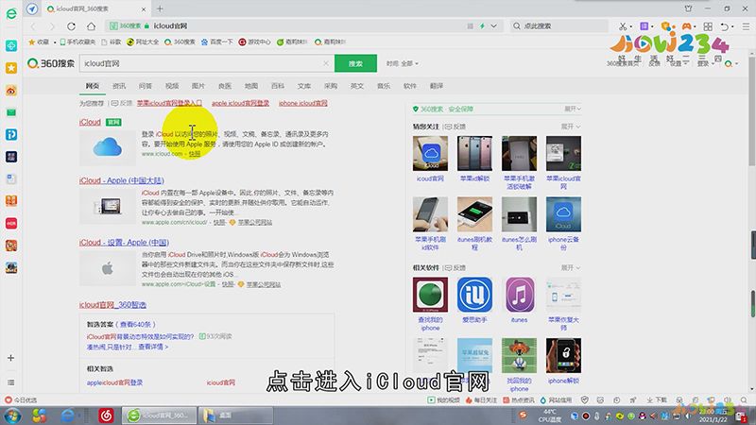Image resolution: width=756 pixels, height=425 pixels.
Task: Open the address bar dropdown chevron
Action: [493, 26]
